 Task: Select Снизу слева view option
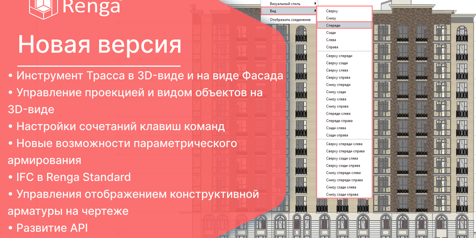(344, 99)
